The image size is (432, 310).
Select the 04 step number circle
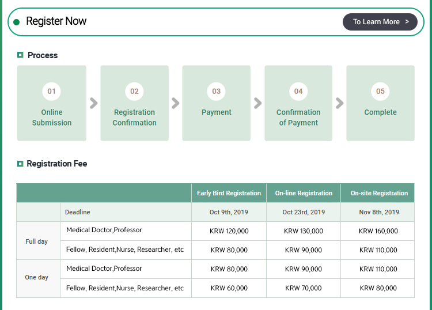tap(298, 91)
